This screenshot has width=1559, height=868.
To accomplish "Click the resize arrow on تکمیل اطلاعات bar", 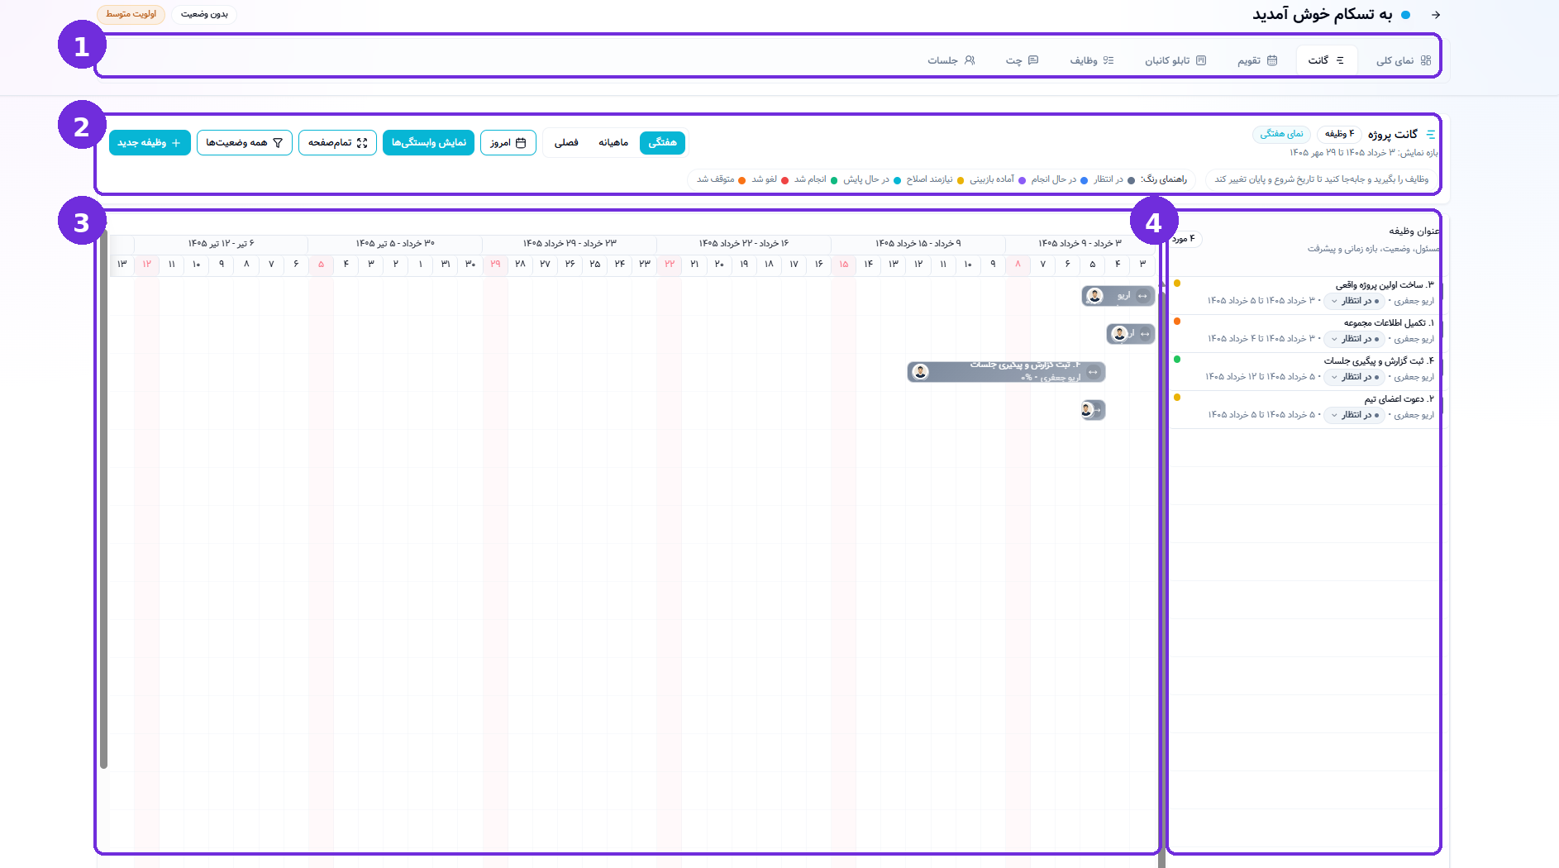I will [x=1145, y=334].
